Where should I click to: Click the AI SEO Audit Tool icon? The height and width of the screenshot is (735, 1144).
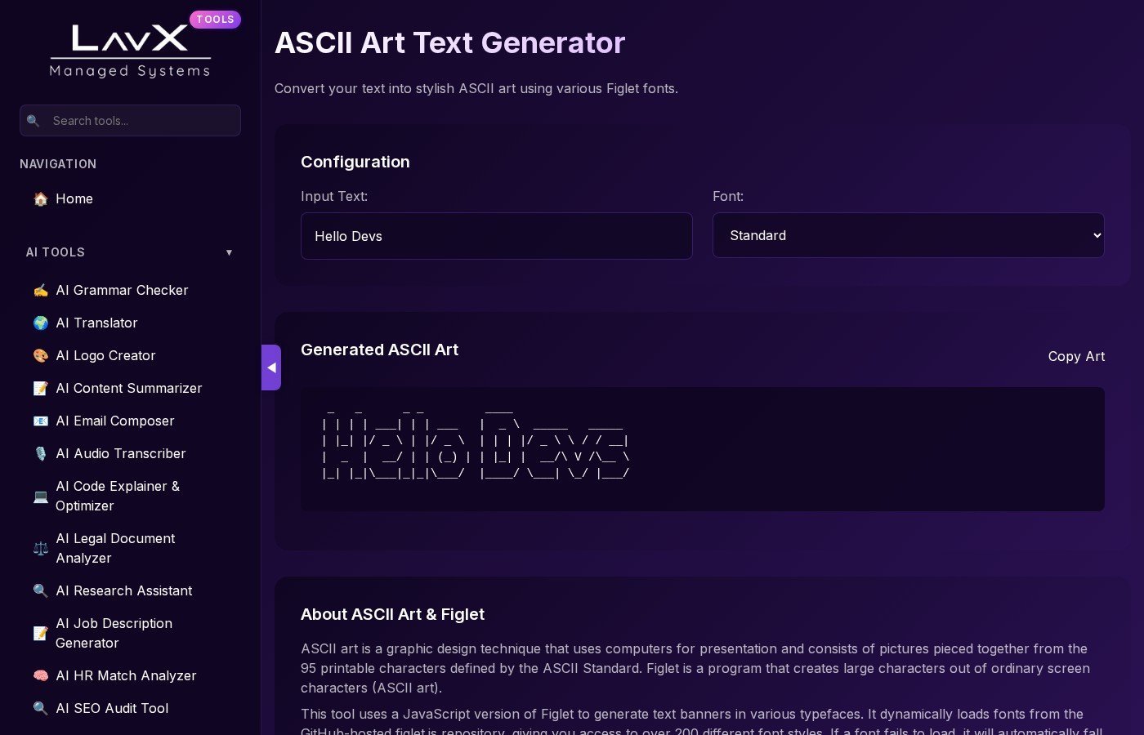click(41, 708)
